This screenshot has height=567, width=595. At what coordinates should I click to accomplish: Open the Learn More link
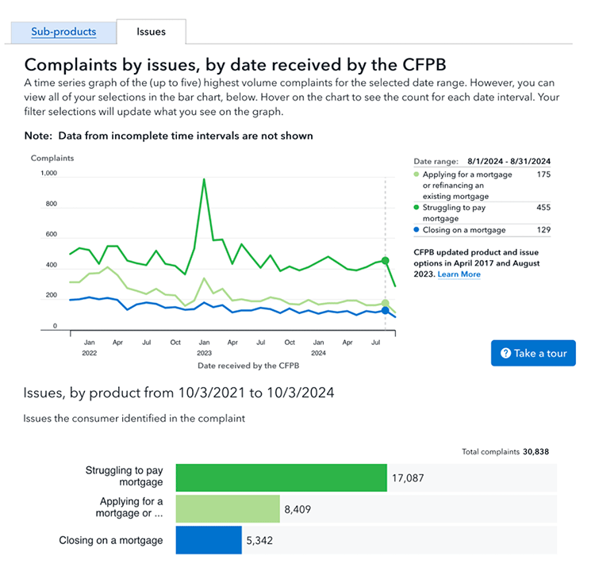459,274
